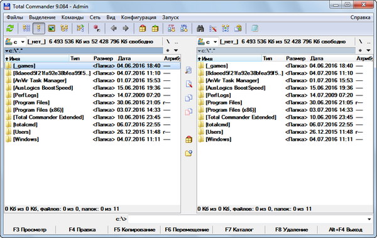Click the Edit file icon in middle bar
Screen dimensions: 377x238
coord(188,84)
